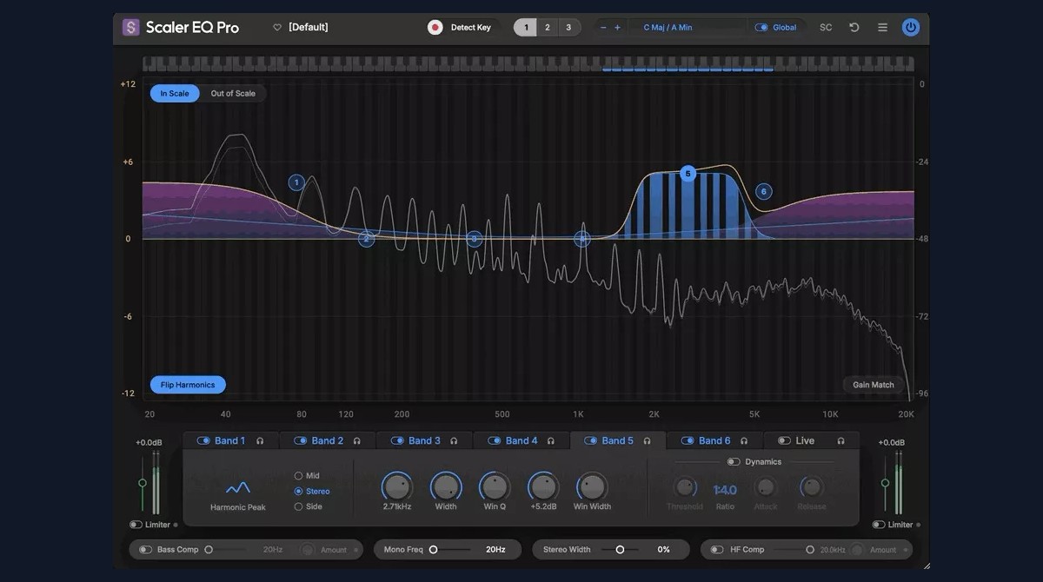The width and height of the screenshot is (1043, 582).
Task: Select the Stereo radio option
Action: click(x=298, y=492)
